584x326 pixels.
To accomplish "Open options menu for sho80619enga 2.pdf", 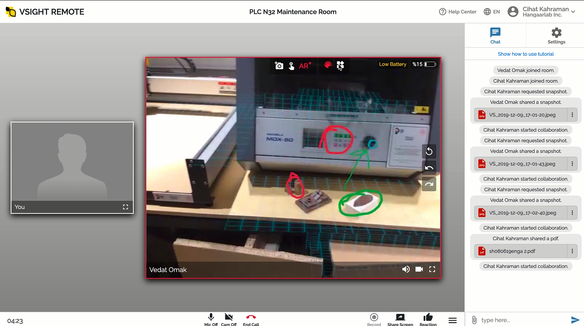I will tap(572, 251).
